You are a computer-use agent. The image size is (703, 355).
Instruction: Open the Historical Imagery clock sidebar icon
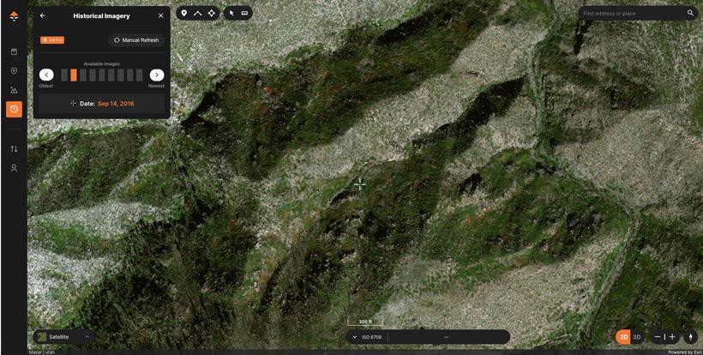14,109
